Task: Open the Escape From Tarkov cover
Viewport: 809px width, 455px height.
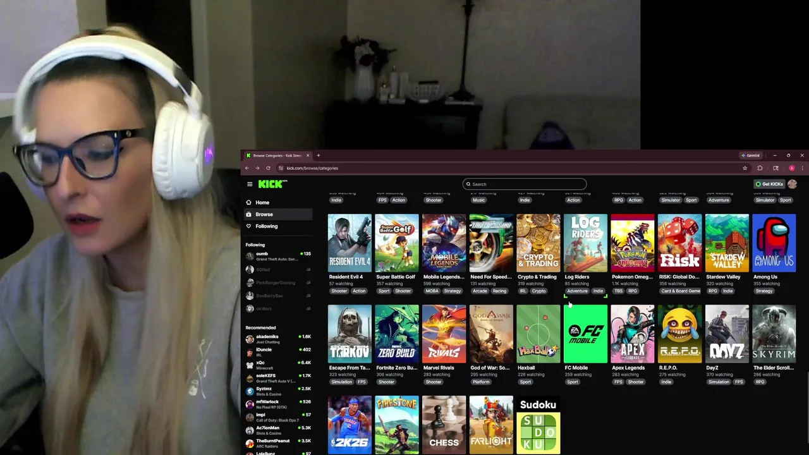Action: point(350,334)
